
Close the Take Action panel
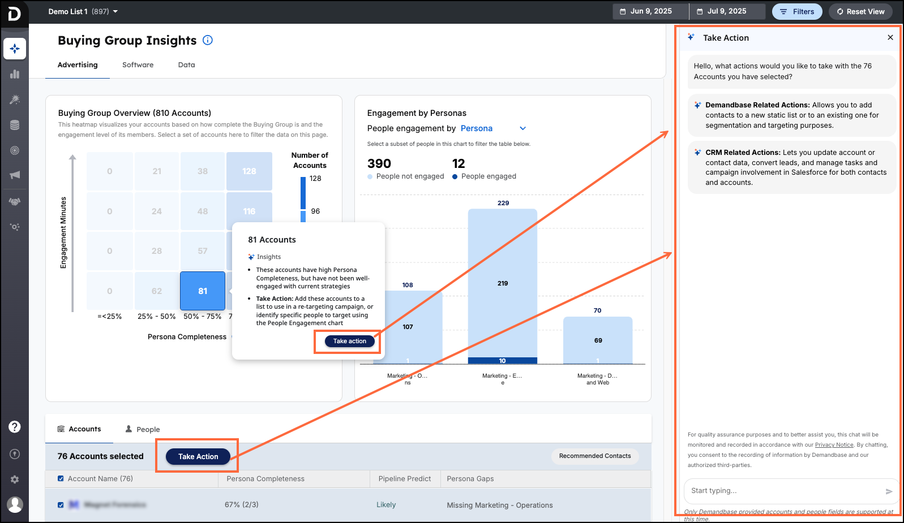tap(890, 37)
